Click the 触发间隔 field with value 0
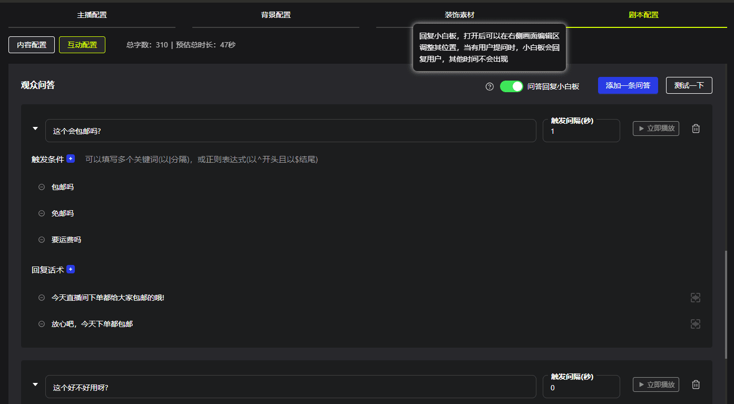734x404 pixels. point(581,387)
